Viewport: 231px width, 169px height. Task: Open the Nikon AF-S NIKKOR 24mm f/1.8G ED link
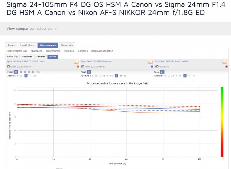[171, 61]
